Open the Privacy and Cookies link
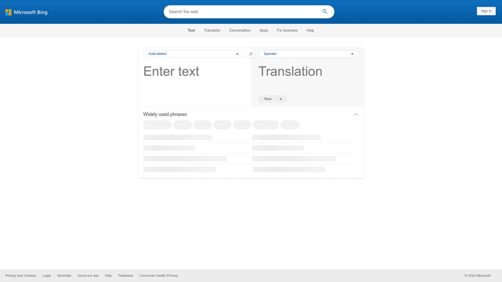 (20, 276)
